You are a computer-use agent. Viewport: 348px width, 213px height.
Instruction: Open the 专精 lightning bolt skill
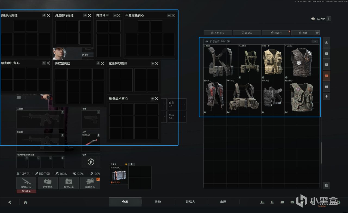[91, 162]
